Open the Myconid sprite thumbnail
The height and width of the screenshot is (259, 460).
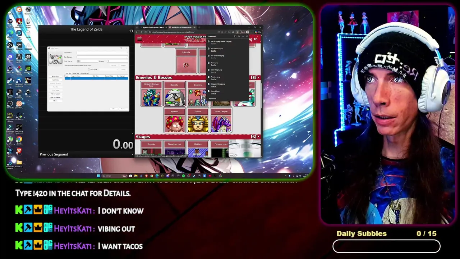click(x=174, y=121)
